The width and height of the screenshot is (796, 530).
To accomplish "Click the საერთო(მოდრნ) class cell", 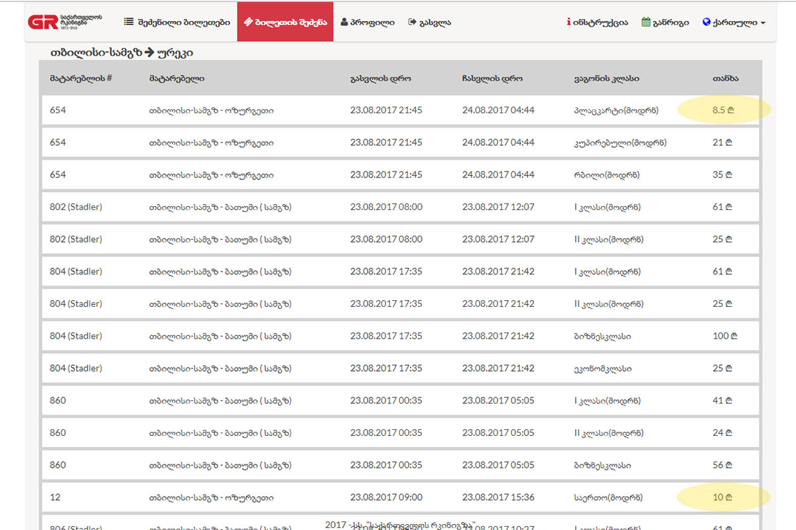I will pos(608,497).
